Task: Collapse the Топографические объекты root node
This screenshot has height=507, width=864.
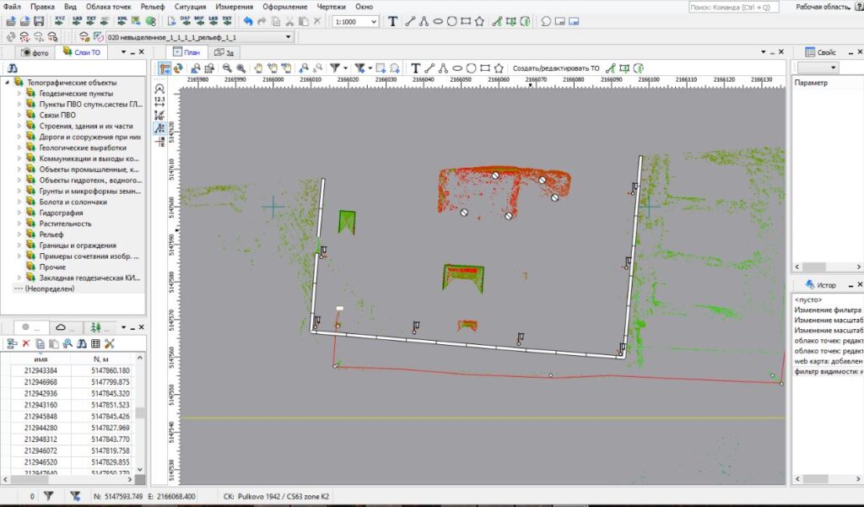Action: (7, 82)
